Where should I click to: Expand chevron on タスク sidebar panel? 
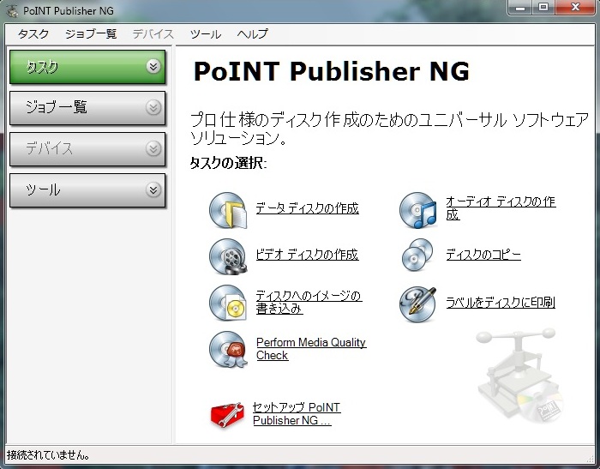coord(153,67)
